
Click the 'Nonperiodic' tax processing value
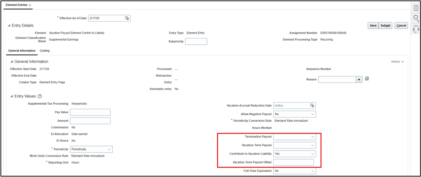pyautogui.click(x=79, y=103)
